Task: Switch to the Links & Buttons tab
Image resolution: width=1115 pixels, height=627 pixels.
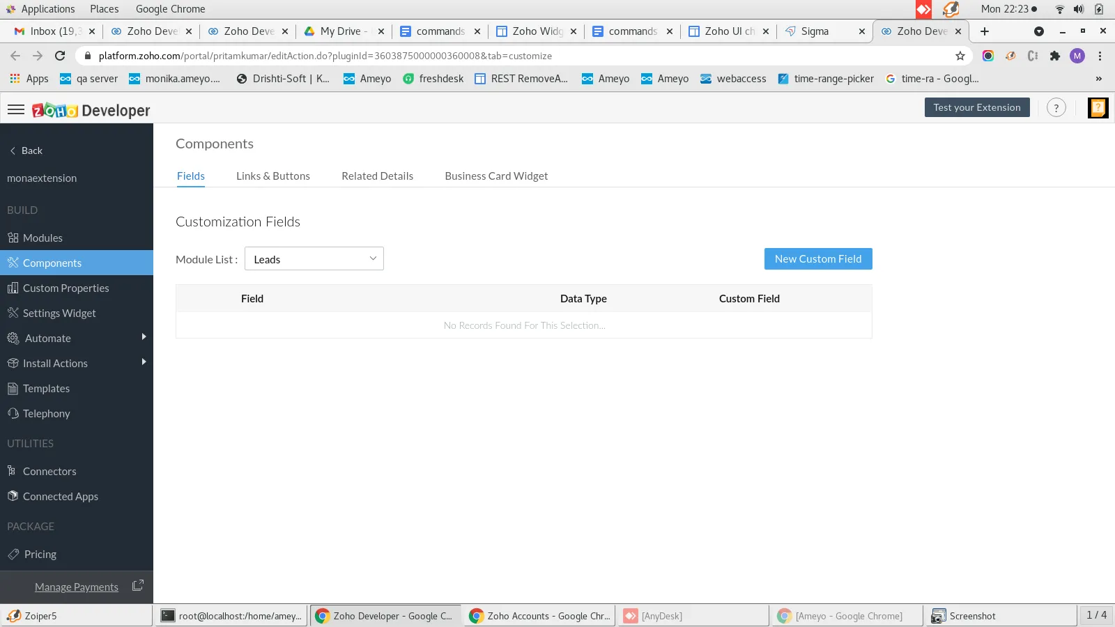Action: 273,176
